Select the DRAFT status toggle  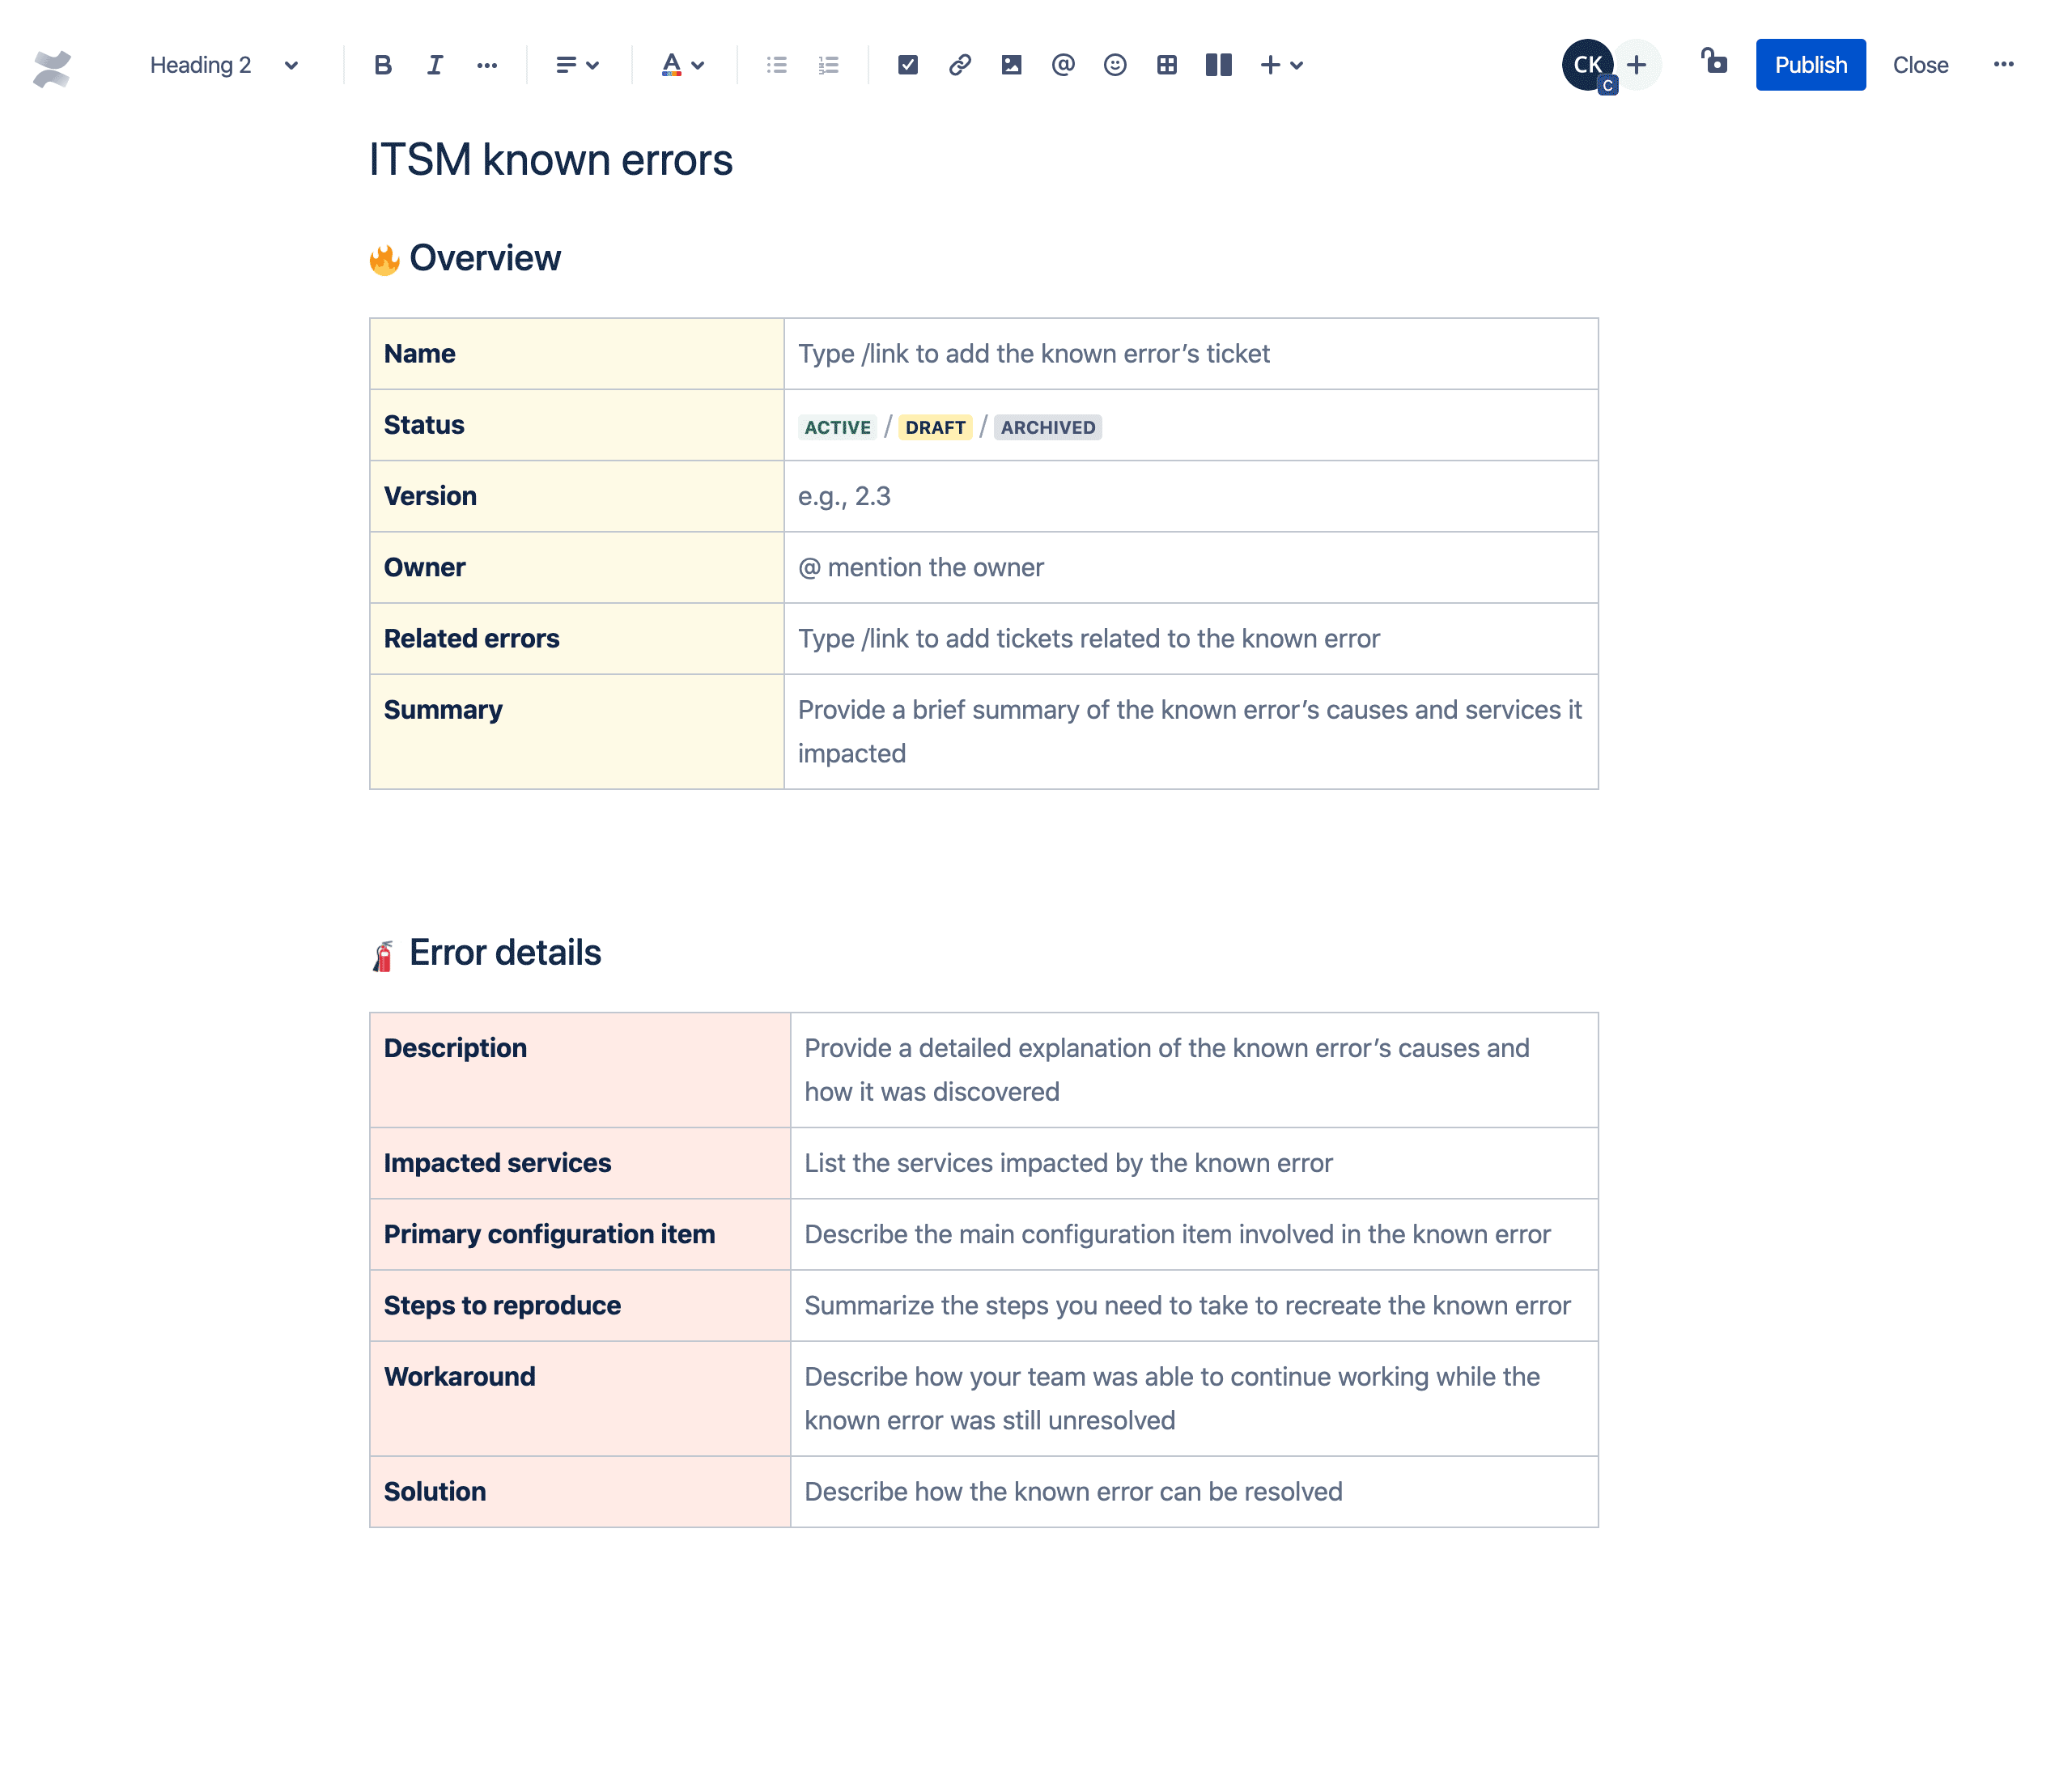tap(932, 427)
